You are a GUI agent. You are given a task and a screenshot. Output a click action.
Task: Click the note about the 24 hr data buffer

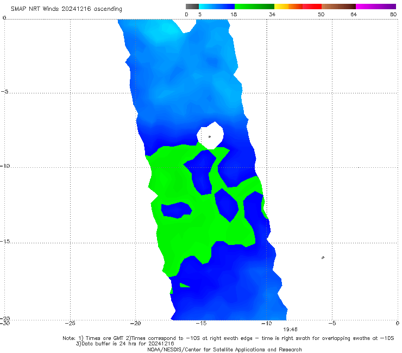[125, 344]
